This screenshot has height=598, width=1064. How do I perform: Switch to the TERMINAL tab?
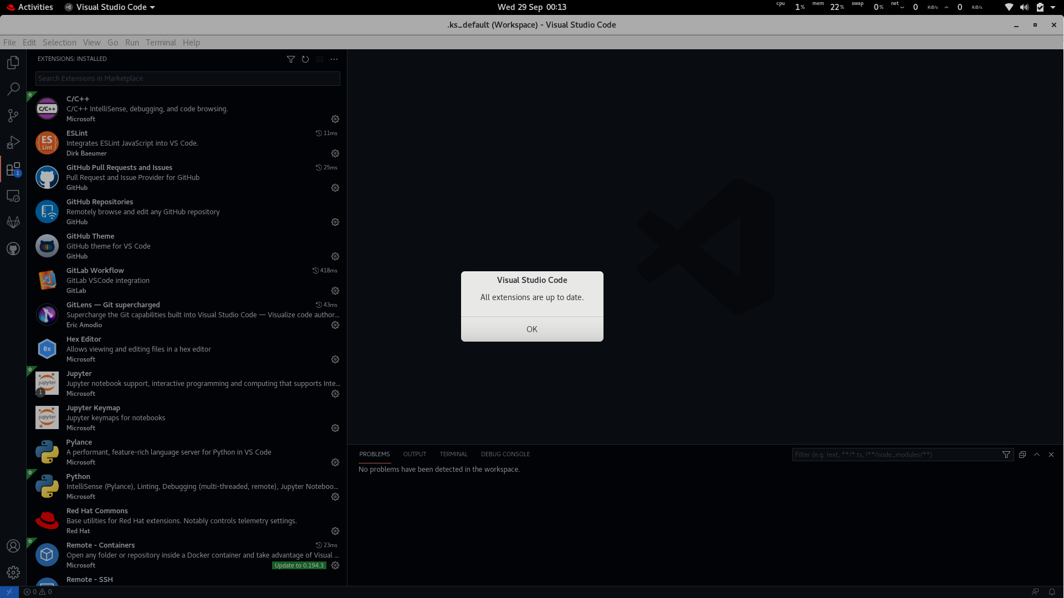pyautogui.click(x=453, y=454)
